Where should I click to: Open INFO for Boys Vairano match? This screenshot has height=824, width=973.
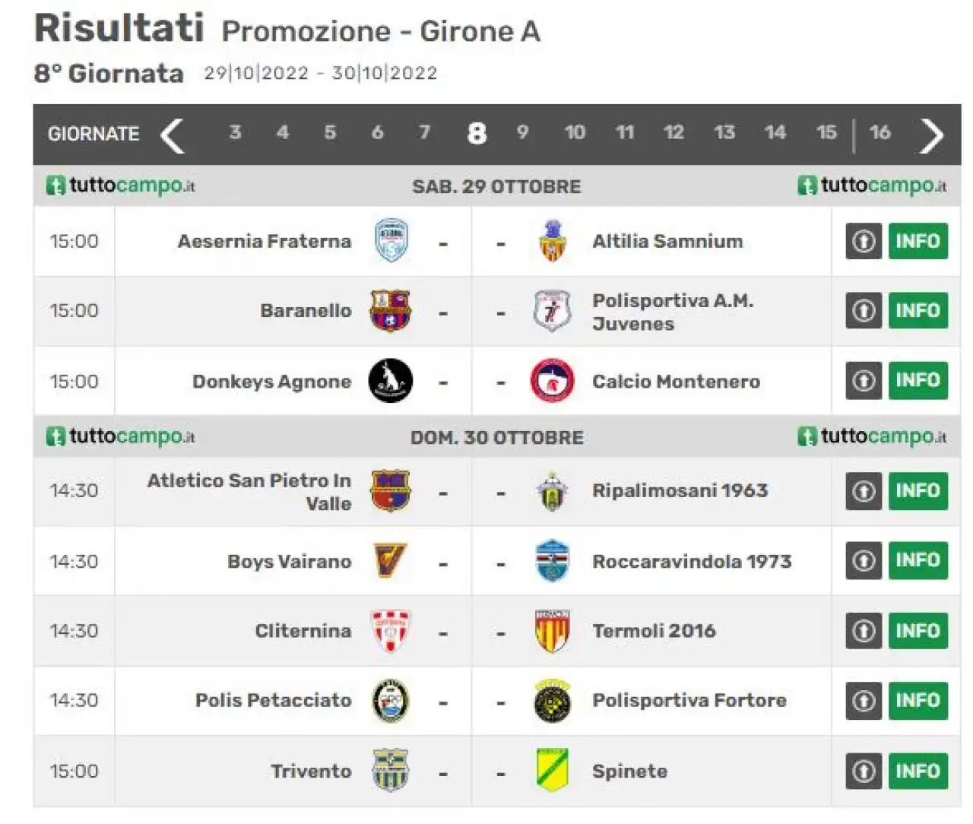pos(918,560)
